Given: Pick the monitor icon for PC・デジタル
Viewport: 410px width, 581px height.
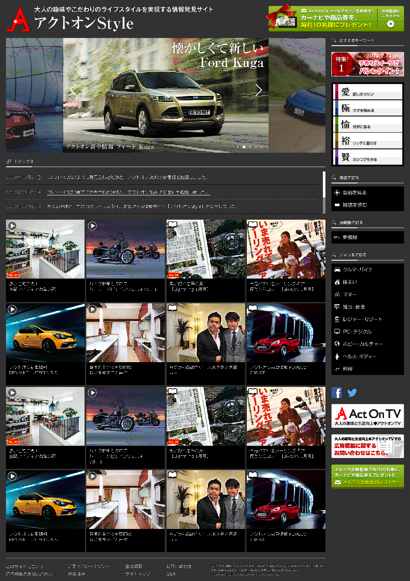Looking at the screenshot, I should click(337, 331).
